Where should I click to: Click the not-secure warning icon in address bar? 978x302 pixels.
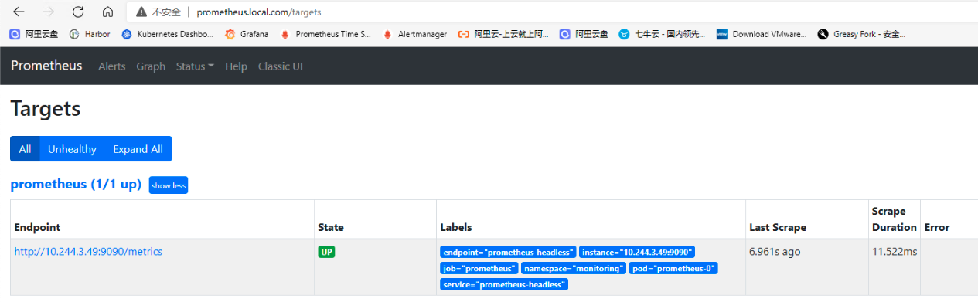(141, 12)
